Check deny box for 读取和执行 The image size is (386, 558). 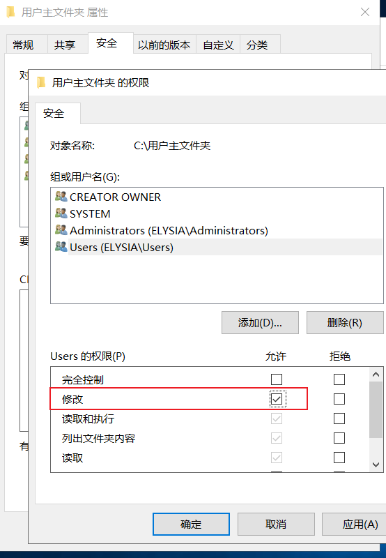[x=339, y=418]
